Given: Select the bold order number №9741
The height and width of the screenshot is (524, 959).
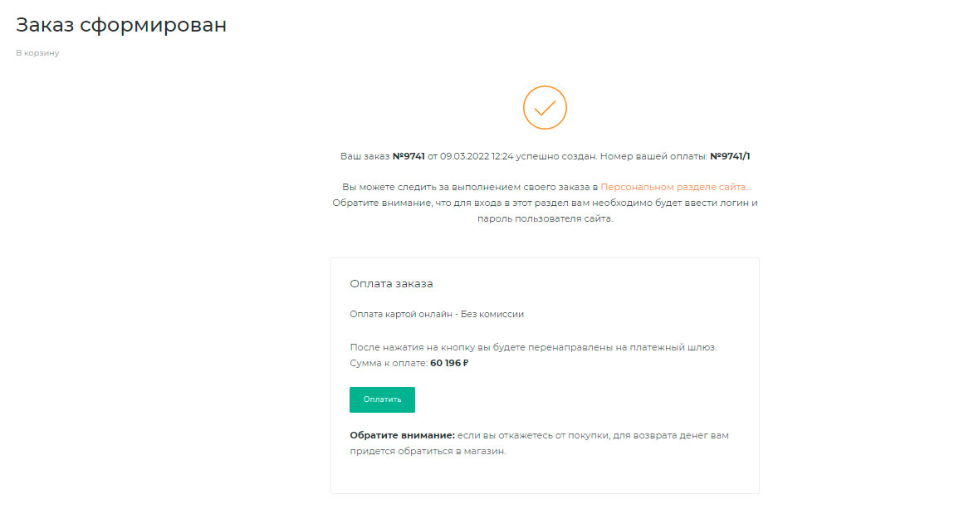Looking at the screenshot, I should tap(409, 156).
